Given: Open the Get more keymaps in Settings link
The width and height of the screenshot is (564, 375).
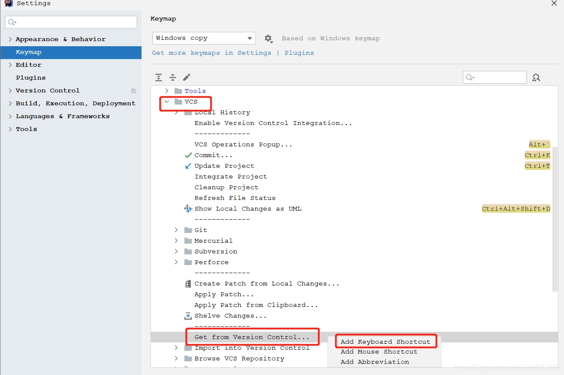Looking at the screenshot, I should [x=212, y=53].
